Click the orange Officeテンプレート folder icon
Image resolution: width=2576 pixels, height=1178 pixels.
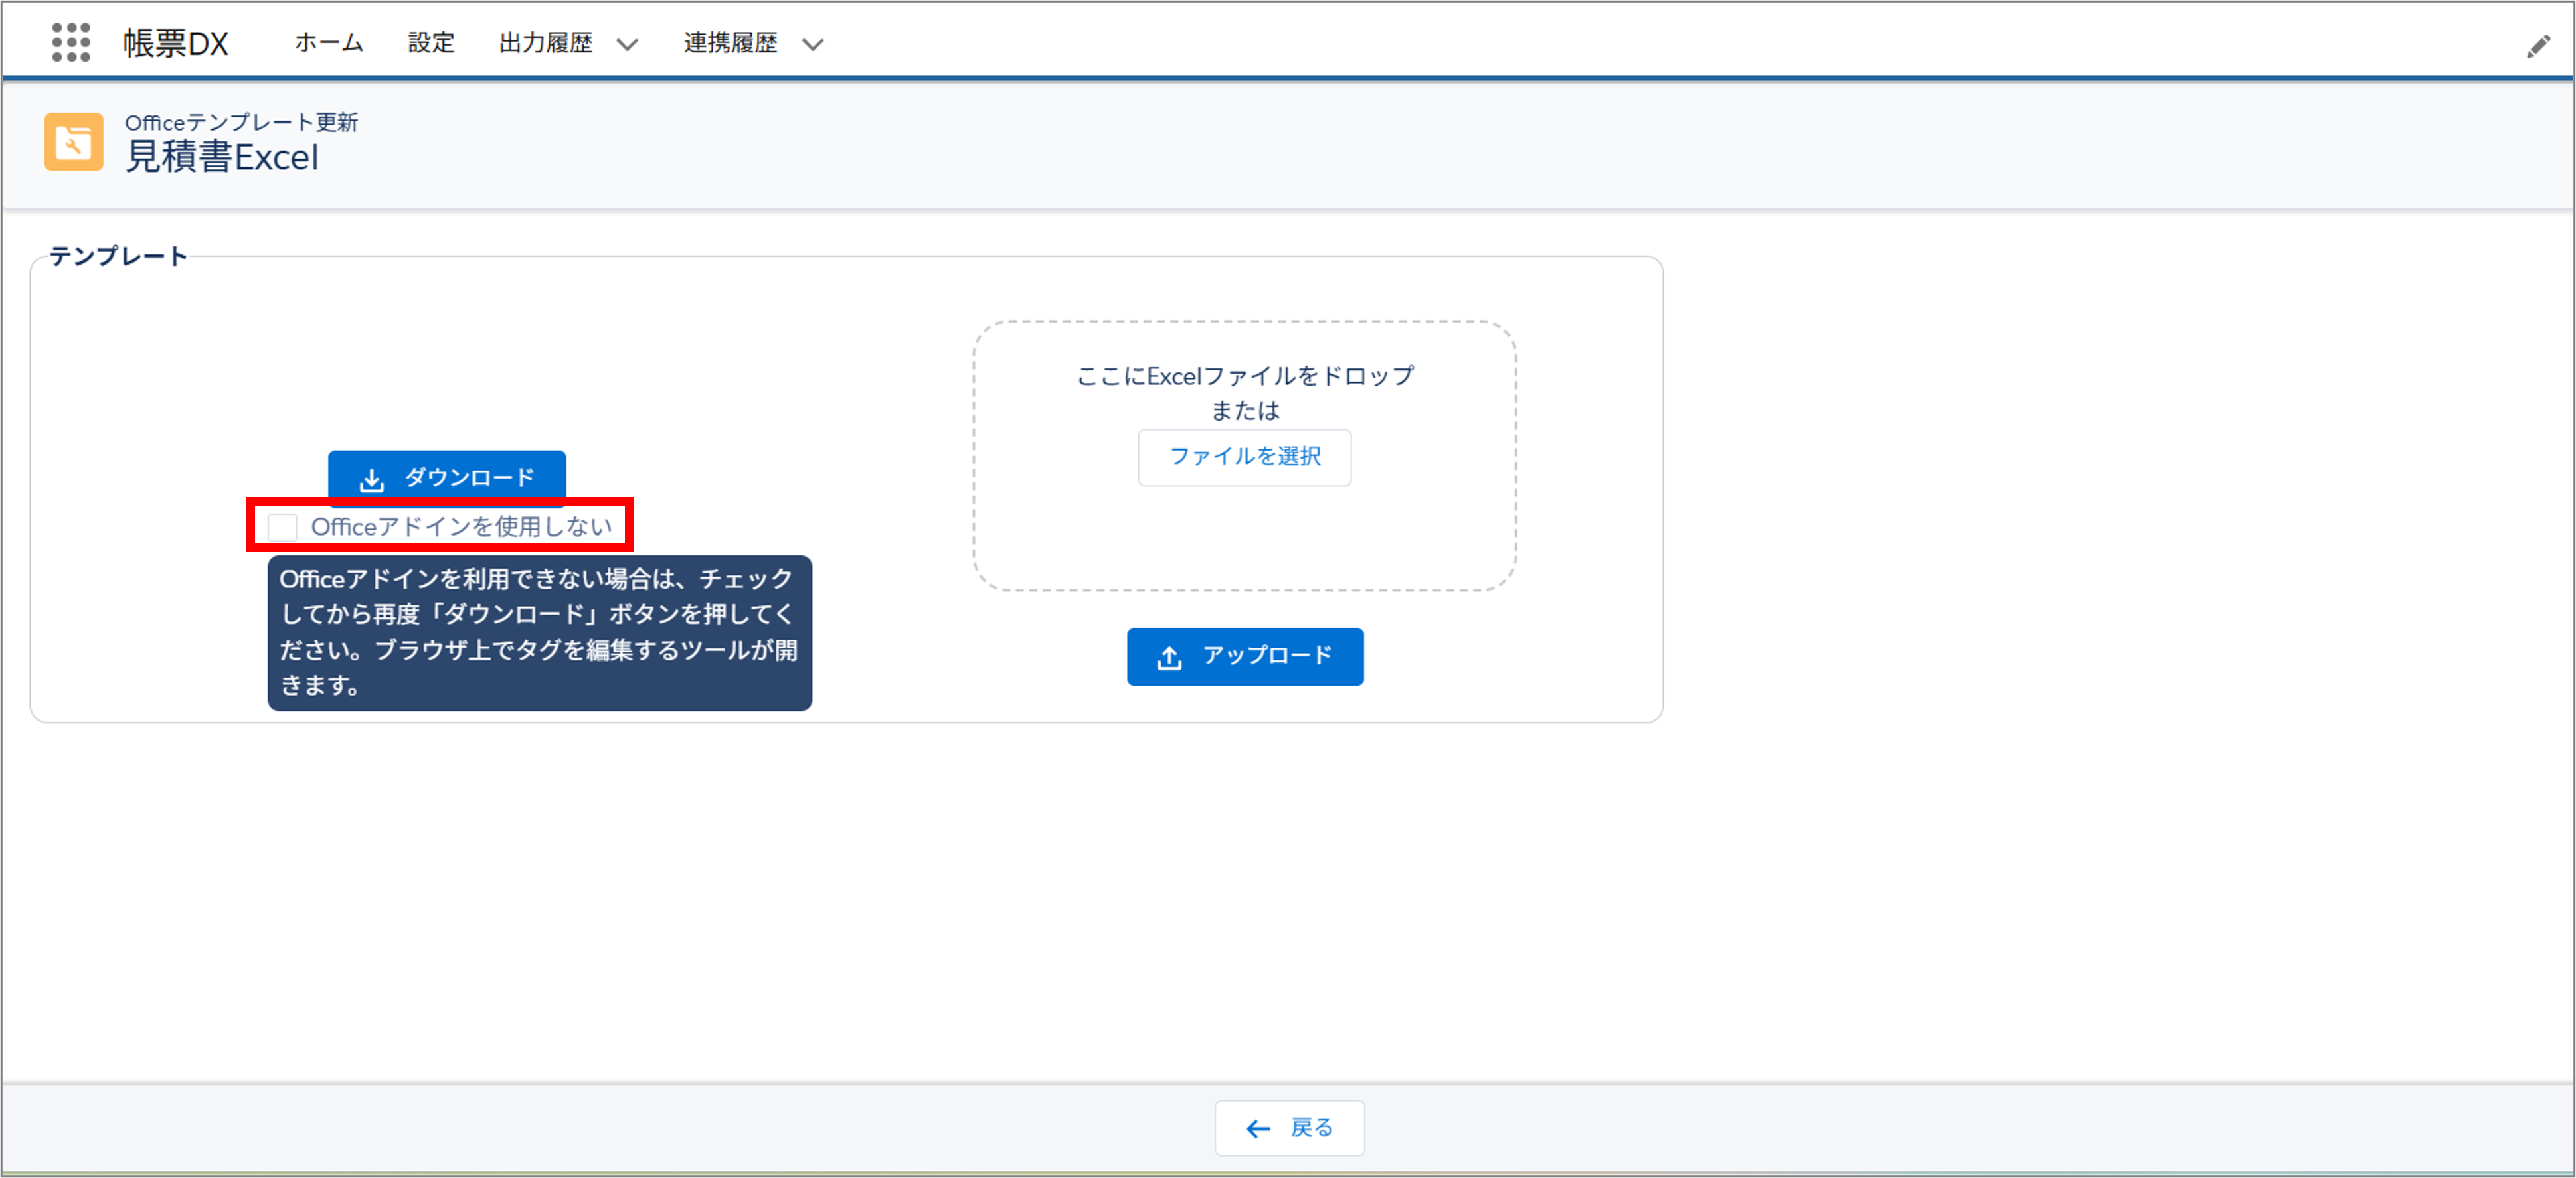pyautogui.click(x=73, y=142)
